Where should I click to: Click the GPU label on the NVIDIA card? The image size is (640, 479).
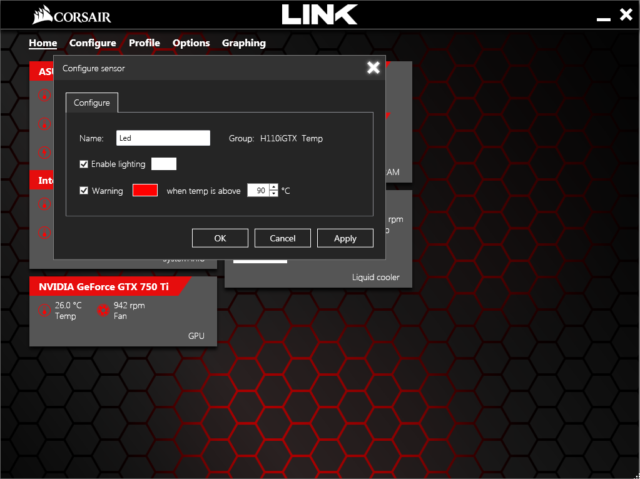pos(196,336)
